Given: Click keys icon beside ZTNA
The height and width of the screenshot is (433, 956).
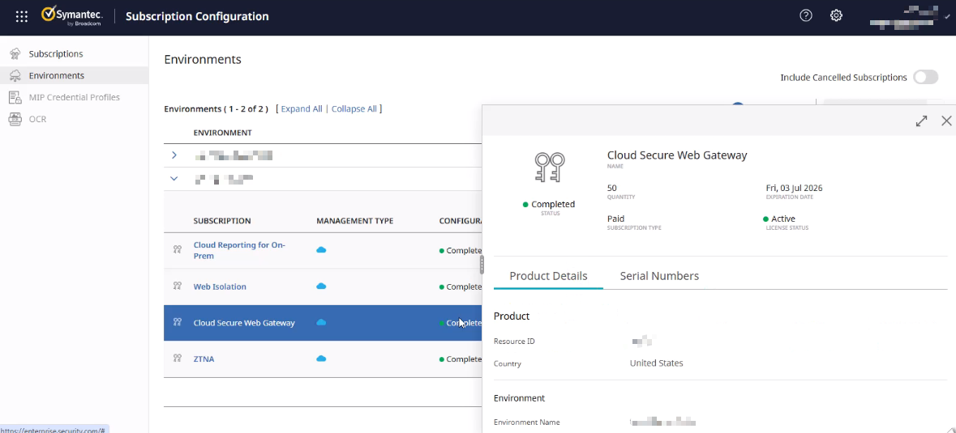Looking at the screenshot, I should 178,359.
